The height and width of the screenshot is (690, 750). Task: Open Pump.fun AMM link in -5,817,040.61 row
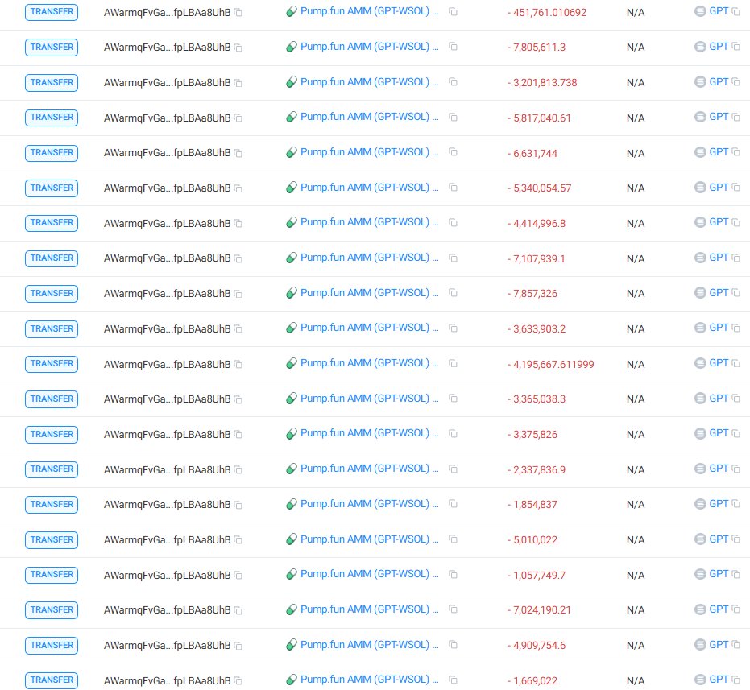tap(369, 118)
